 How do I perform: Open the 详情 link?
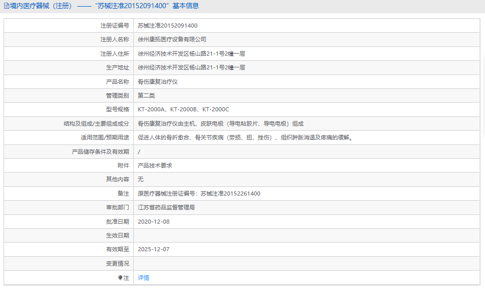pos(143,278)
